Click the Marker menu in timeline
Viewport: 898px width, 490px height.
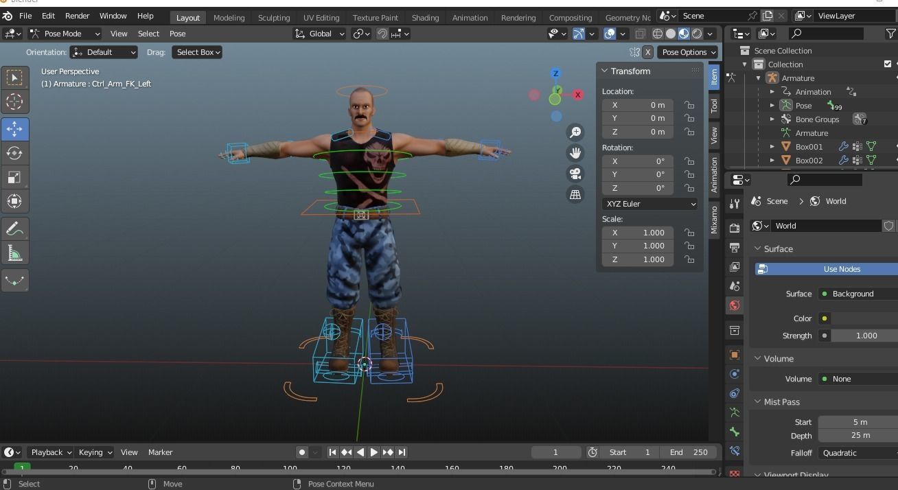coord(160,452)
